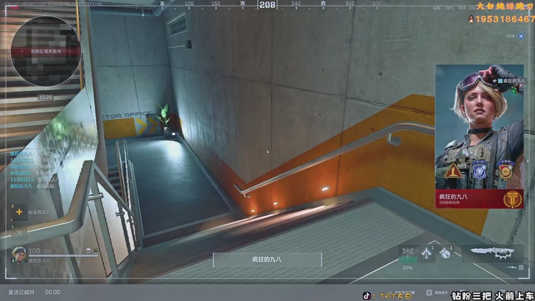
Task: Click the blue diamond waypoint marker
Action: (521, 36)
